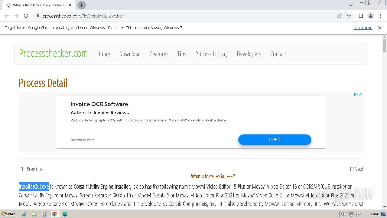Click the nanonets.com ad domain text

tap(83, 140)
